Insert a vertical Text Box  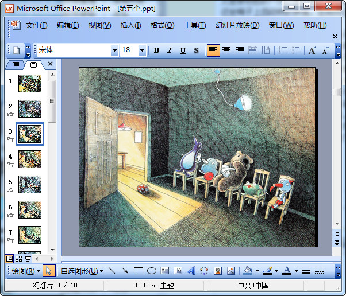178,271
